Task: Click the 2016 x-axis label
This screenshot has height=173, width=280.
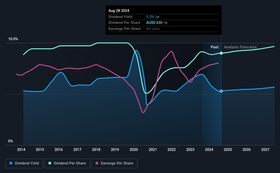Action: pos(59,150)
